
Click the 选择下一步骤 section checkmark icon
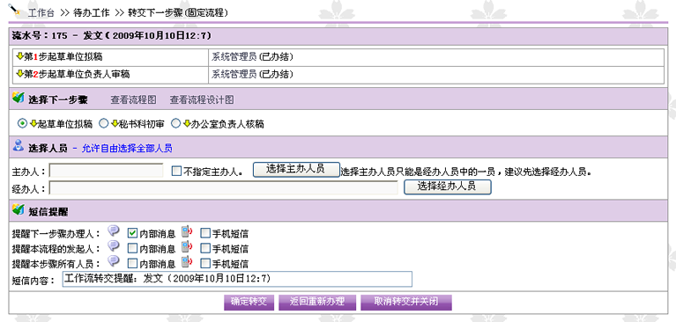[x=19, y=98]
